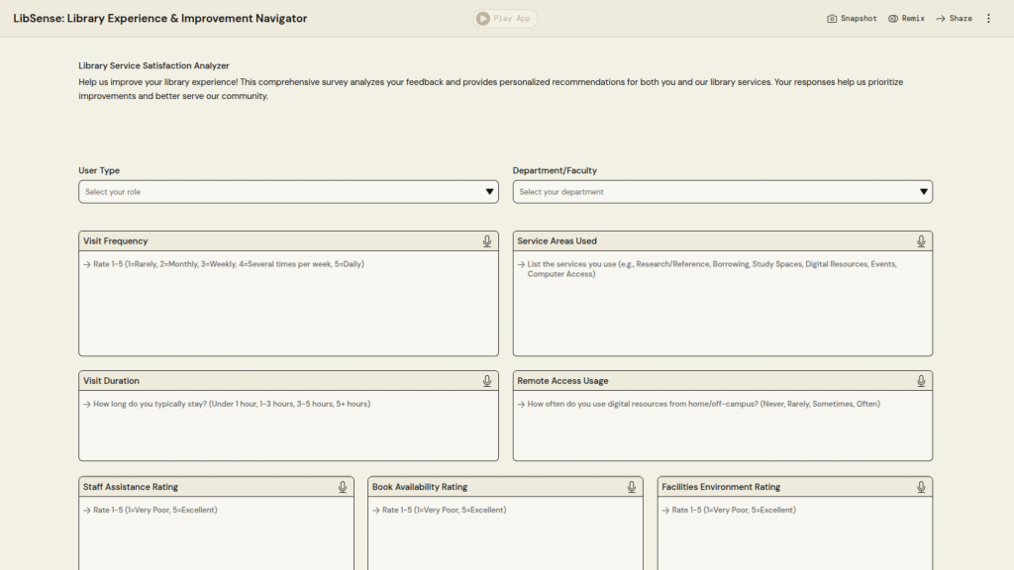Click microphone for Book Availability Rating
The width and height of the screenshot is (1014, 570).
[632, 487]
